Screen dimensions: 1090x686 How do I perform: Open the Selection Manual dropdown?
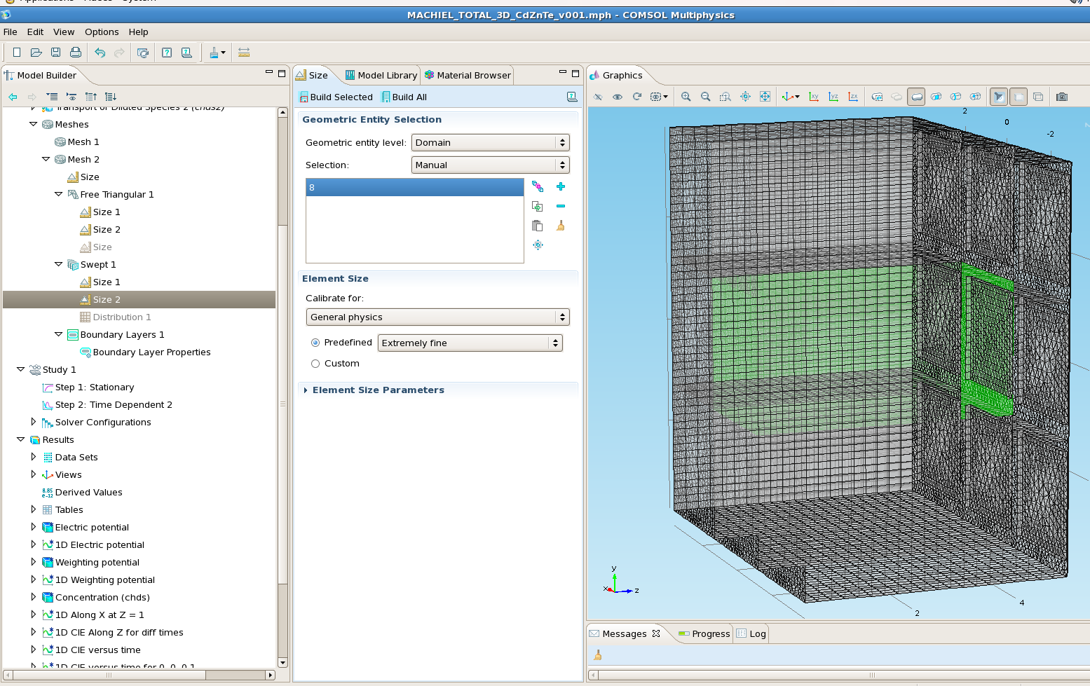[x=490, y=165]
